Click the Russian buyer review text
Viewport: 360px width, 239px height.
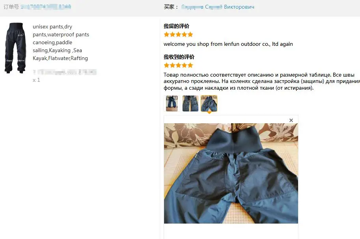(x=262, y=81)
